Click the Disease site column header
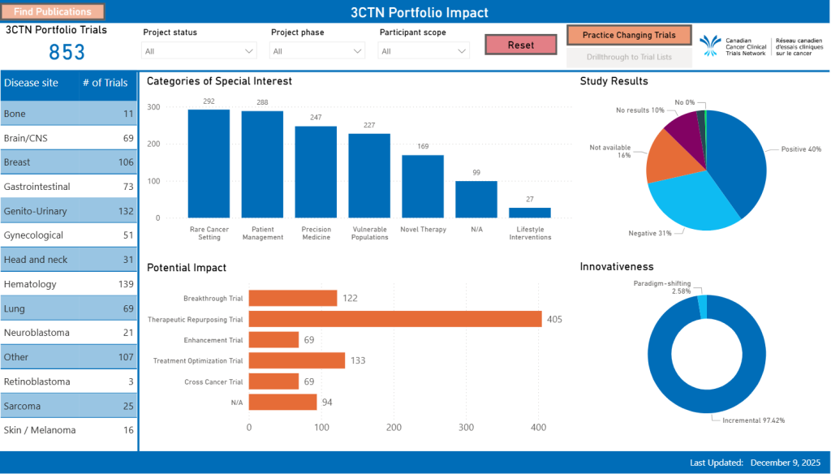The height and width of the screenshot is (474, 831). [x=32, y=83]
